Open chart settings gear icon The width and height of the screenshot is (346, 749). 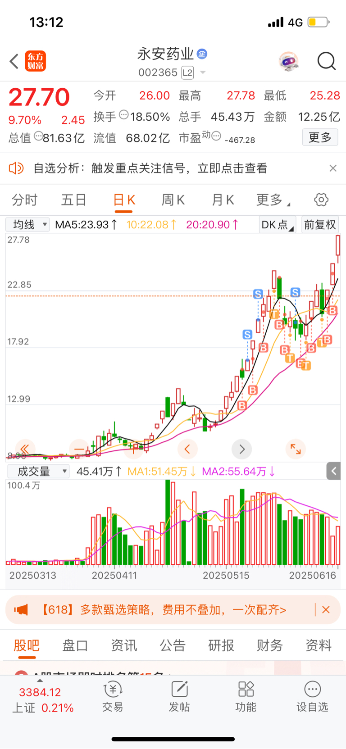point(321,200)
